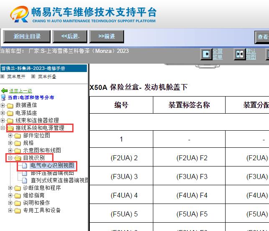Open the 数据通信 tree item

click(26, 105)
